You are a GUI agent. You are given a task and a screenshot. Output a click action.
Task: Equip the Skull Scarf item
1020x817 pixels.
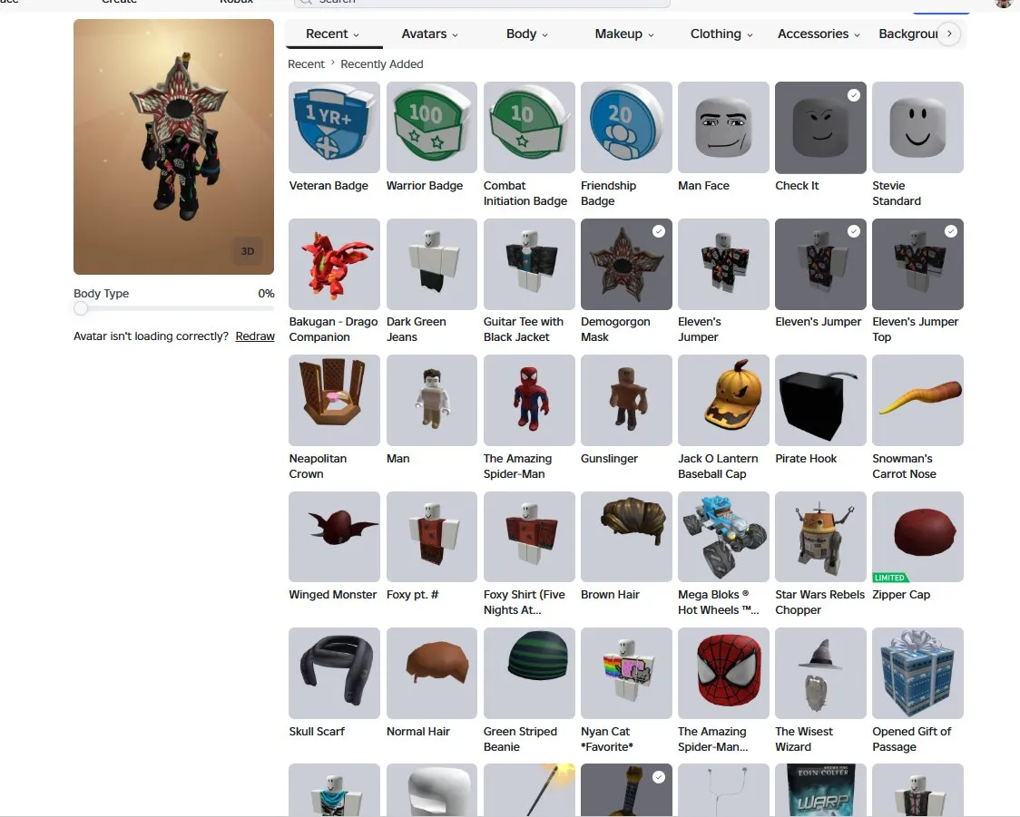(334, 674)
